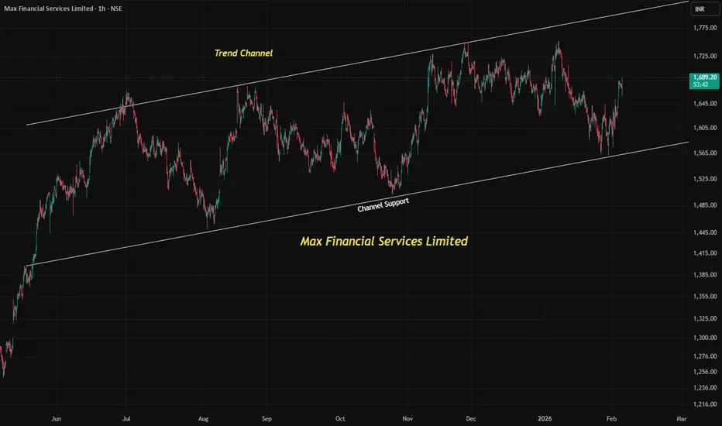
Task: Click the chart title 'Max Financial Services Limited · 1h · NSE'
Action: tap(63, 9)
